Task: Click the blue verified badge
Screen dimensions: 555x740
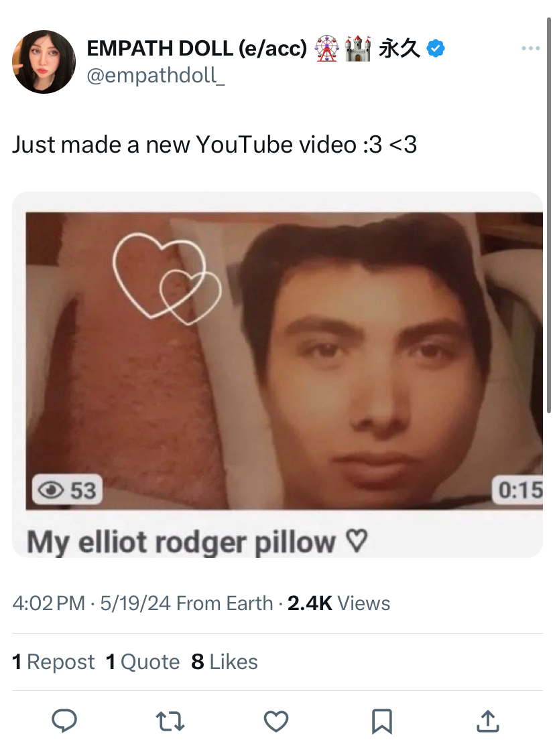Action: [436, 48]
